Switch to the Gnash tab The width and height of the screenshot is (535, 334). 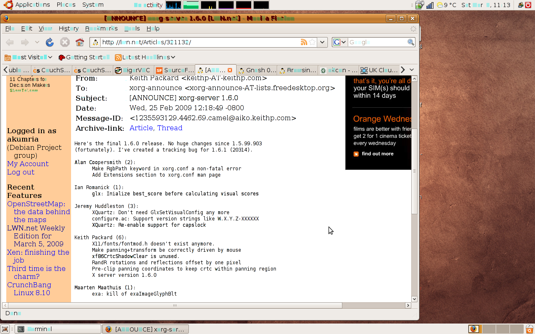pyautogui.click(x=257, y=70)
